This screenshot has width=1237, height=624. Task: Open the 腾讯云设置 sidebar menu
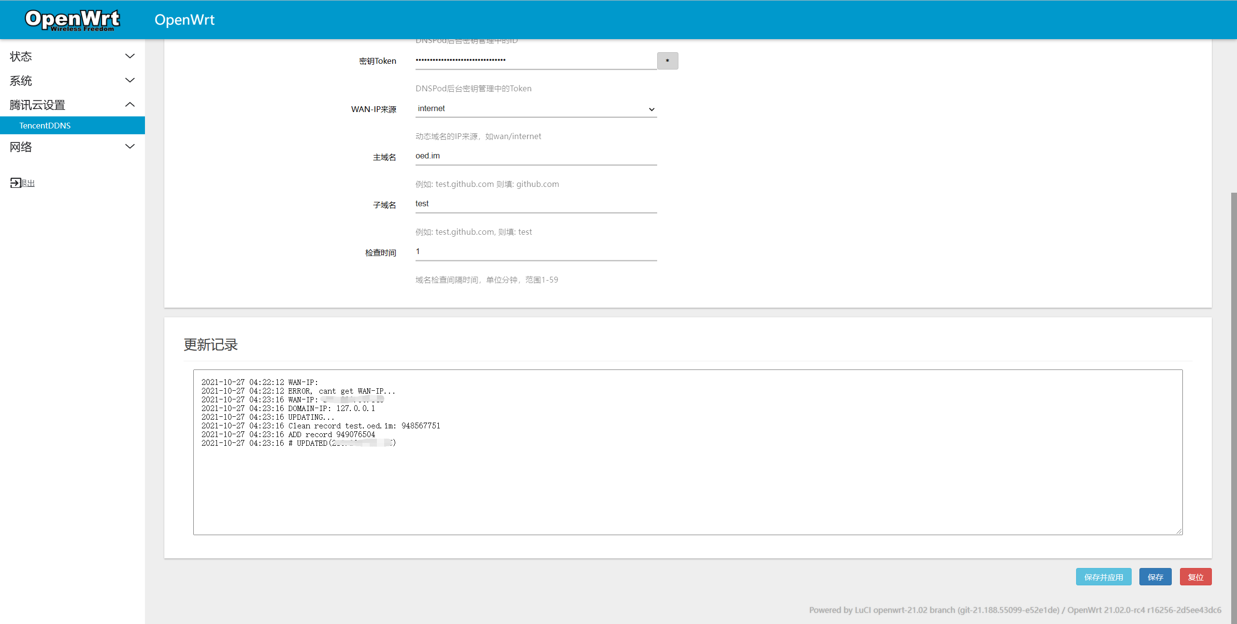(72, 105)
